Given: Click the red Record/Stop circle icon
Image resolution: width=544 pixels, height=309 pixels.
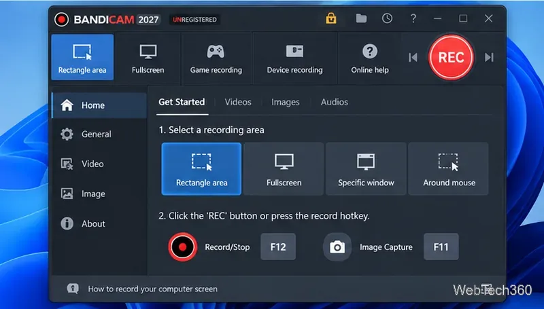Looking at the screenshot, I should click(183, 247).
